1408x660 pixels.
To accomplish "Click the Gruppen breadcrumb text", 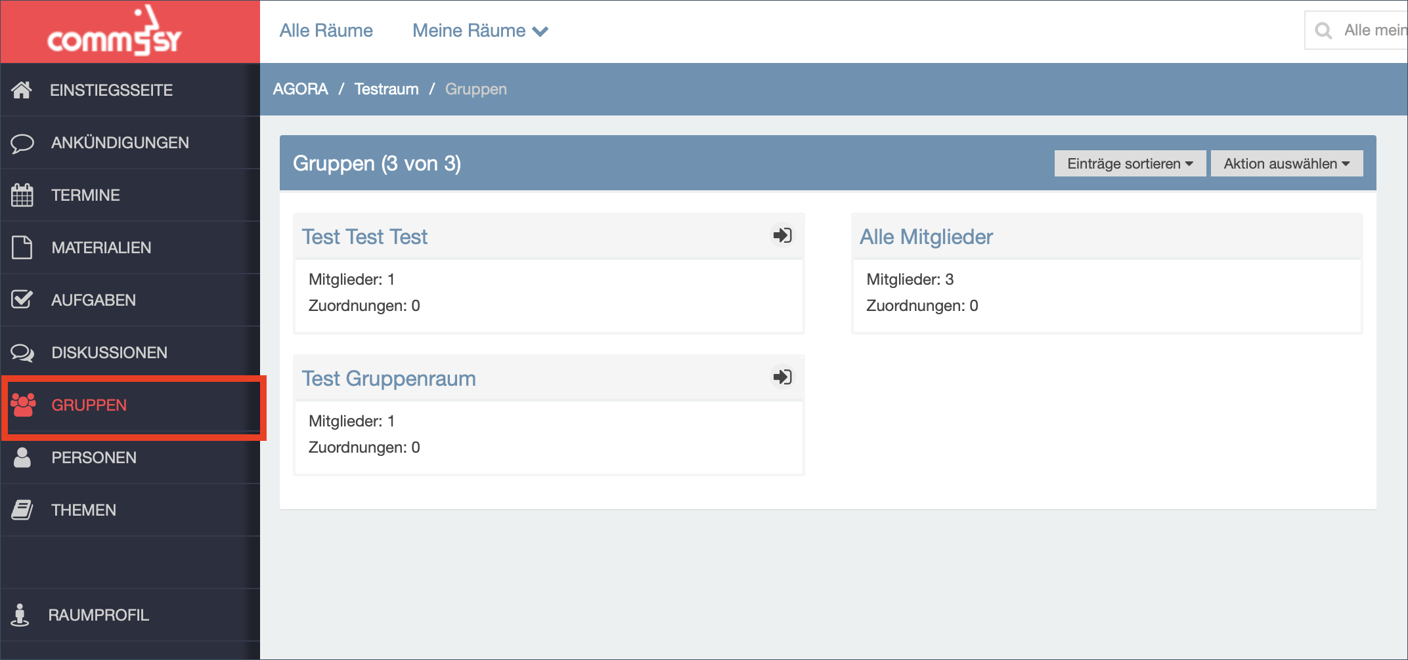I will (476, 89).
